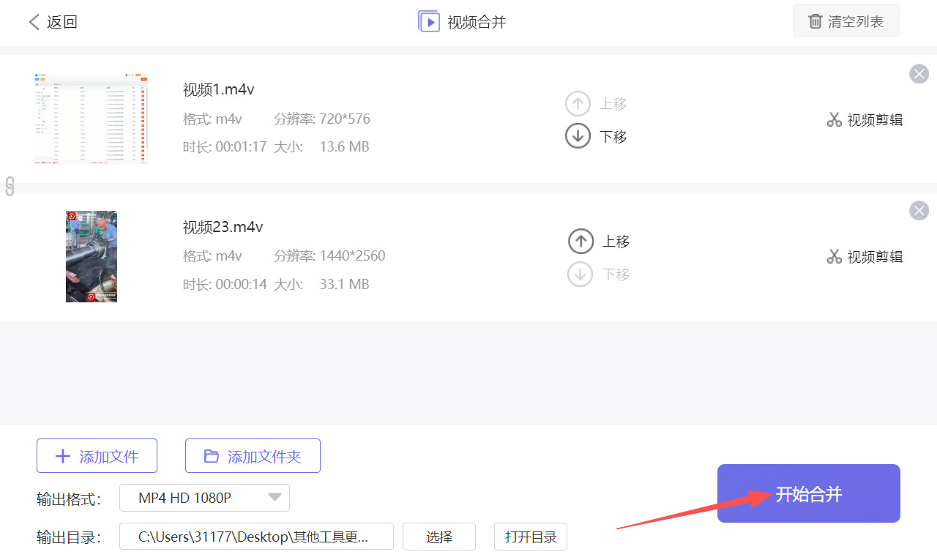Click up-arrow icon for 视频1.m4v
This screenshot has height=560, width=937.
pos(578,104)
